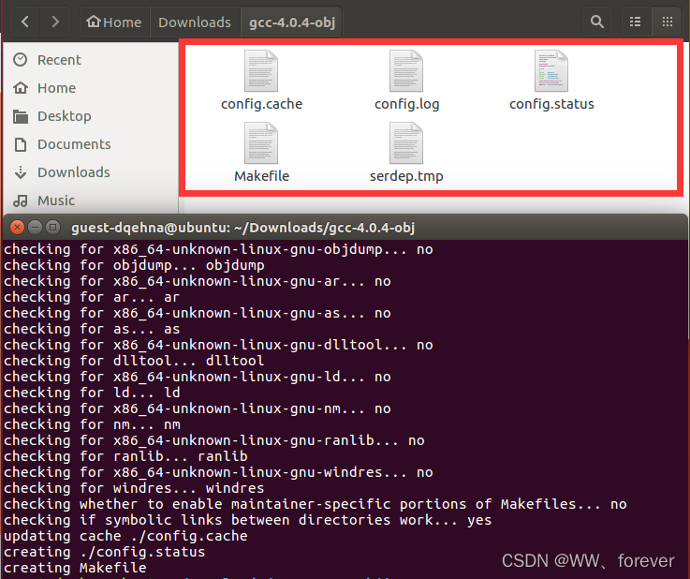Viewport: 690px width, 579px height.
Task: Click the Recent clock icon in sidebar
Action: click(21, 60)
